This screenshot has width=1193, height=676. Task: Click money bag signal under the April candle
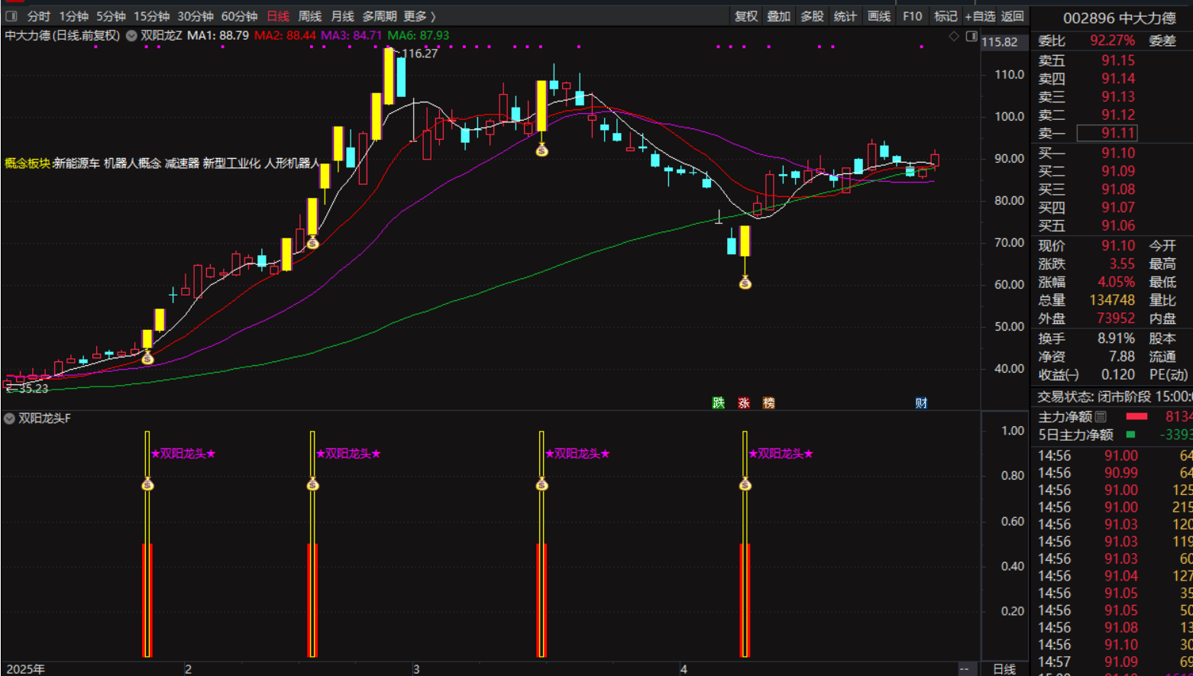pos(745,283)
